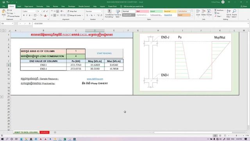
Task: Click the START READING button
Action: click(104, 53)
